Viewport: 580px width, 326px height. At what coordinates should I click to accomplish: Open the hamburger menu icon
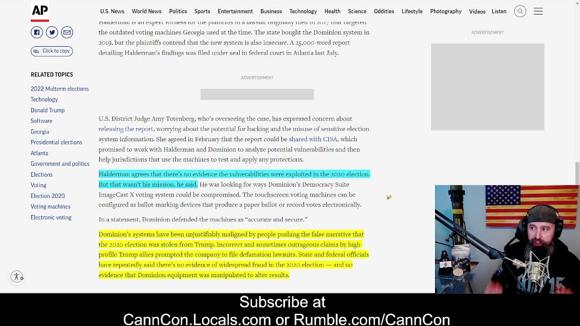(538, 11)
